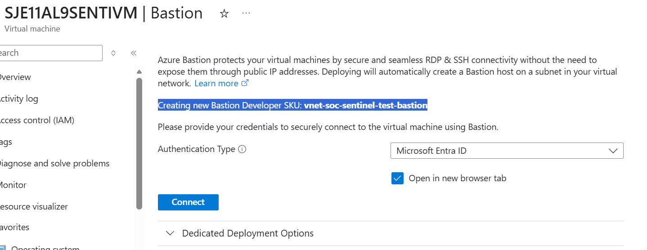This screenshot has width=647, height=250.
Task: Click the SJE11AL9SENTIVM | Bastion page title
Action: [x=103, y=13]
